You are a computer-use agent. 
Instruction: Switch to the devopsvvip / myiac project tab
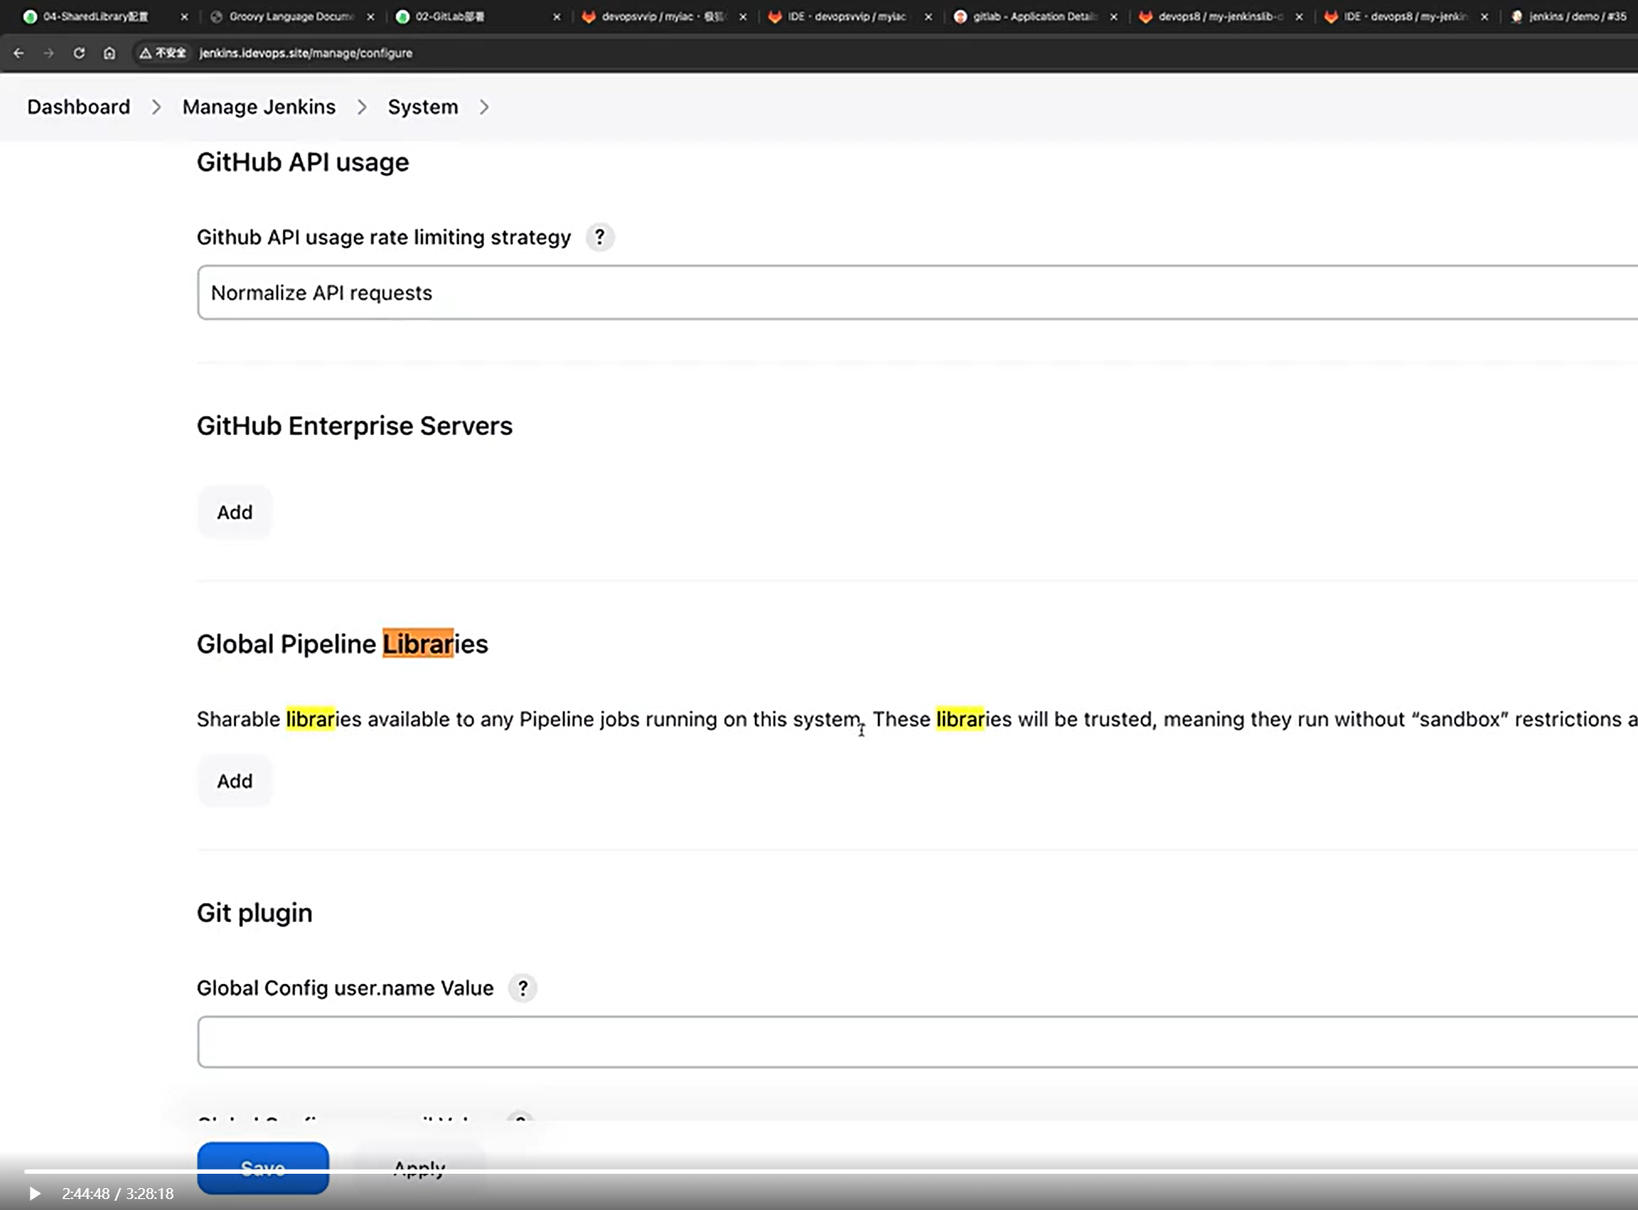[663, 17]
